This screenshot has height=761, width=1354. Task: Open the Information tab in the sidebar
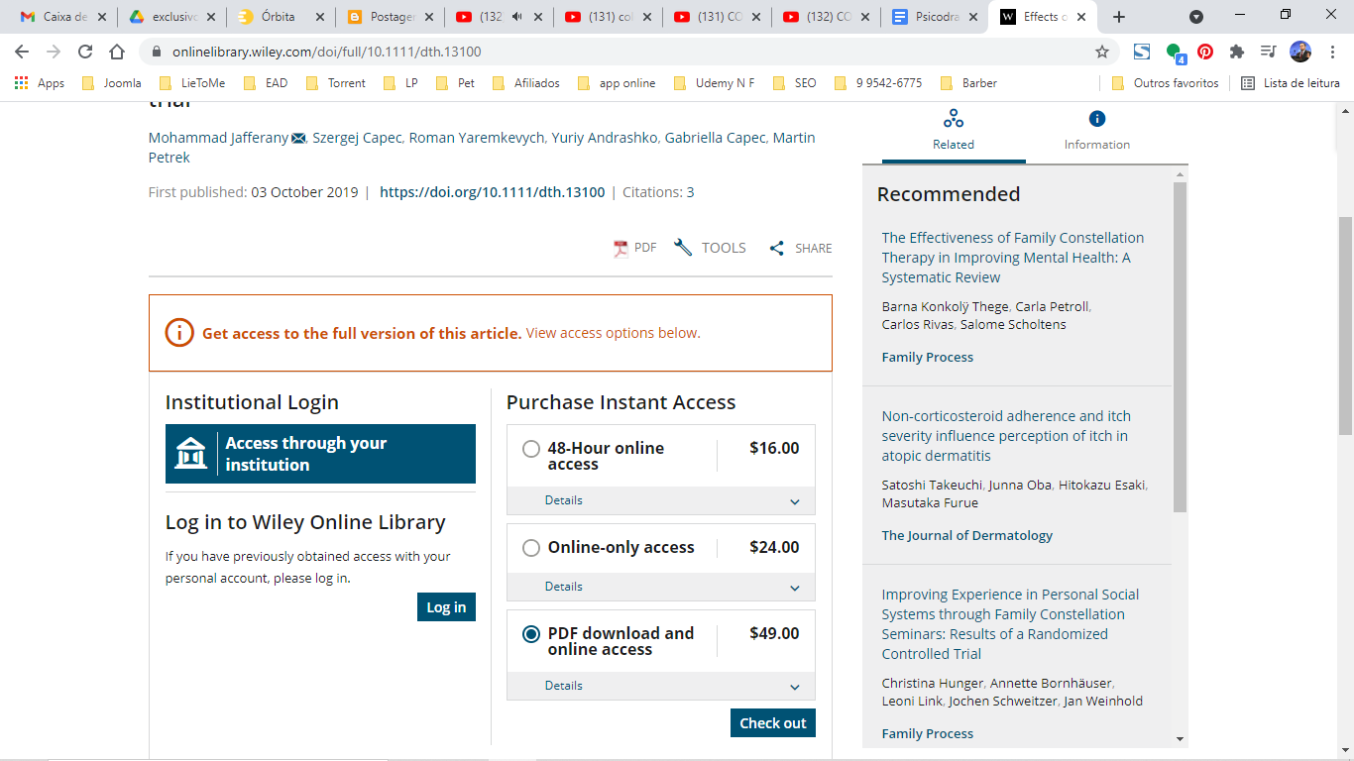(1097, 132)
